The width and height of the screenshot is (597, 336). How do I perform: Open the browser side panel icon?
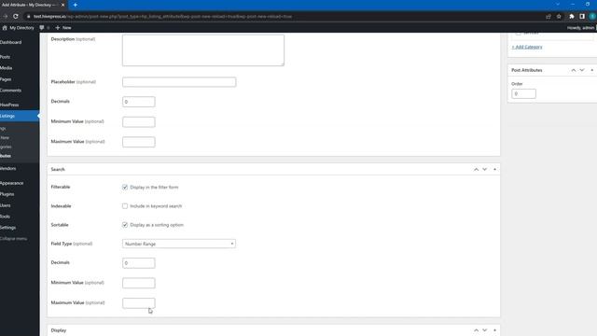point(582,17)
